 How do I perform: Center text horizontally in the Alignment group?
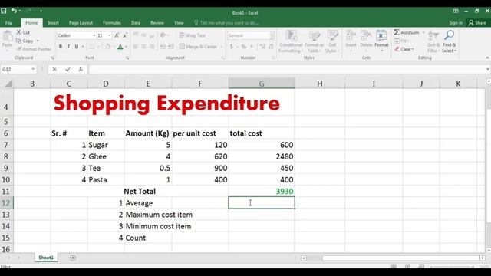pos(143,47)
